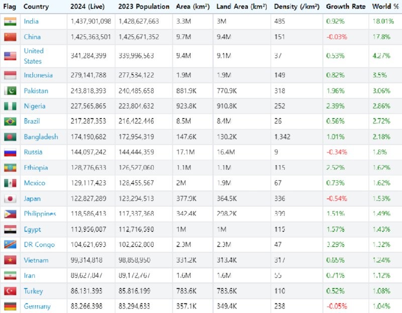
Task: Click the Land Area (km²) column header
Action: coord(242,7)
